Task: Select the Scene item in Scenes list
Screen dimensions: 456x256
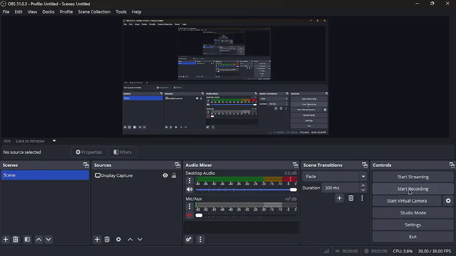Action: [45, 176]
